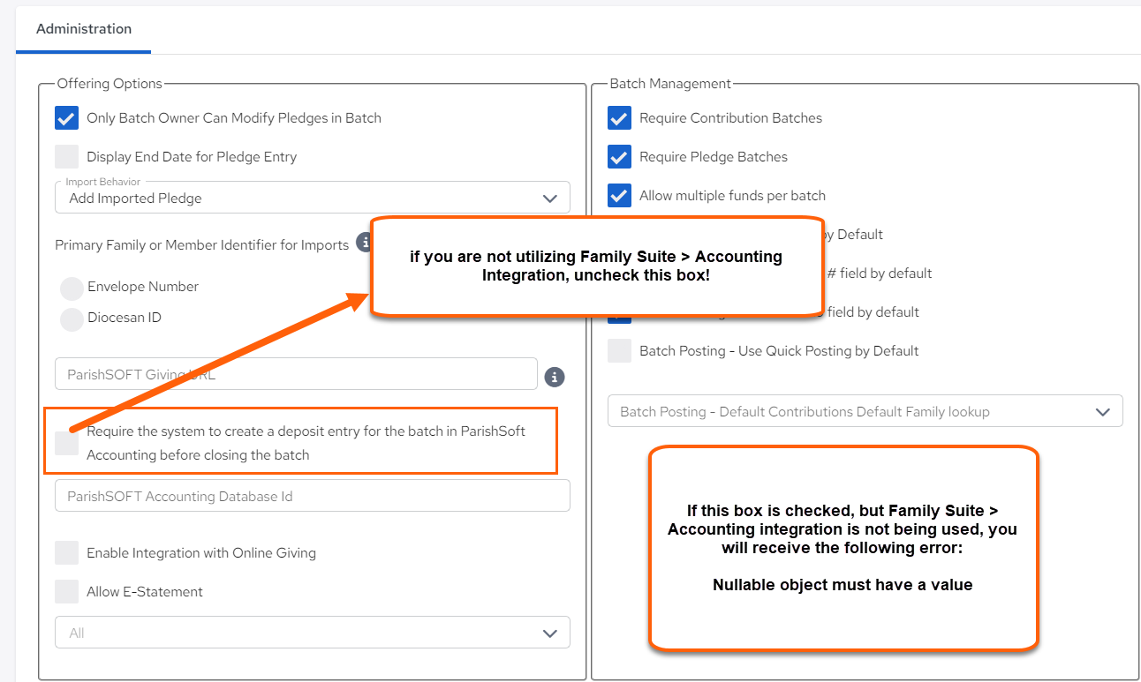Click 'Primary Family or Member Identifier for Imports' label
The image size is (1141, 682).
click(x=202, y=245)
